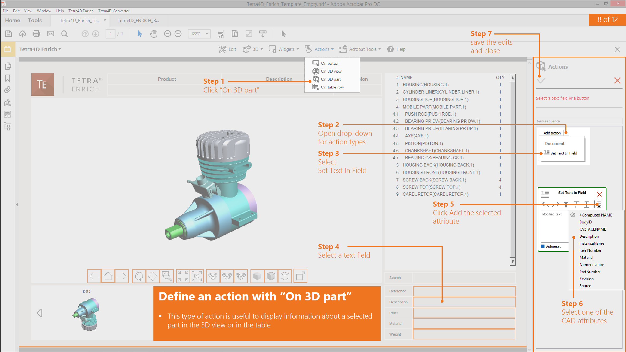Choose the #Computed NAME attribute

[596, 215]
